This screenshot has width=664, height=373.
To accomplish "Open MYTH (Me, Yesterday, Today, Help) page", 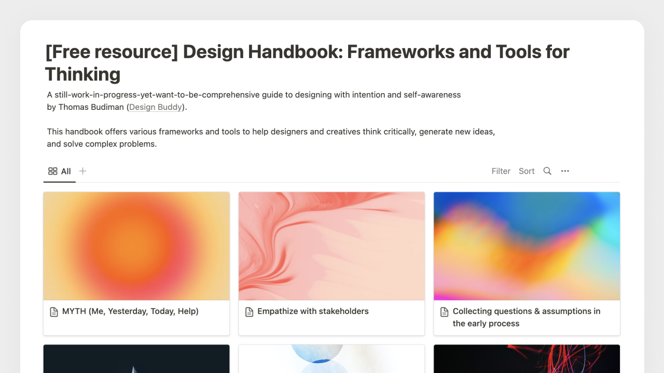I will click(130, 311).
